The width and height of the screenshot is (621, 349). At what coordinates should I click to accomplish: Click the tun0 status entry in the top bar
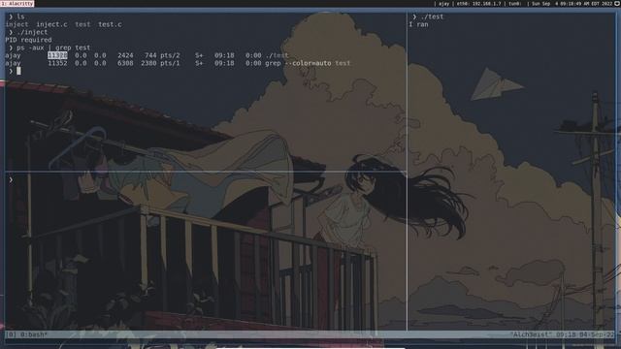click(x=515, y=4)
